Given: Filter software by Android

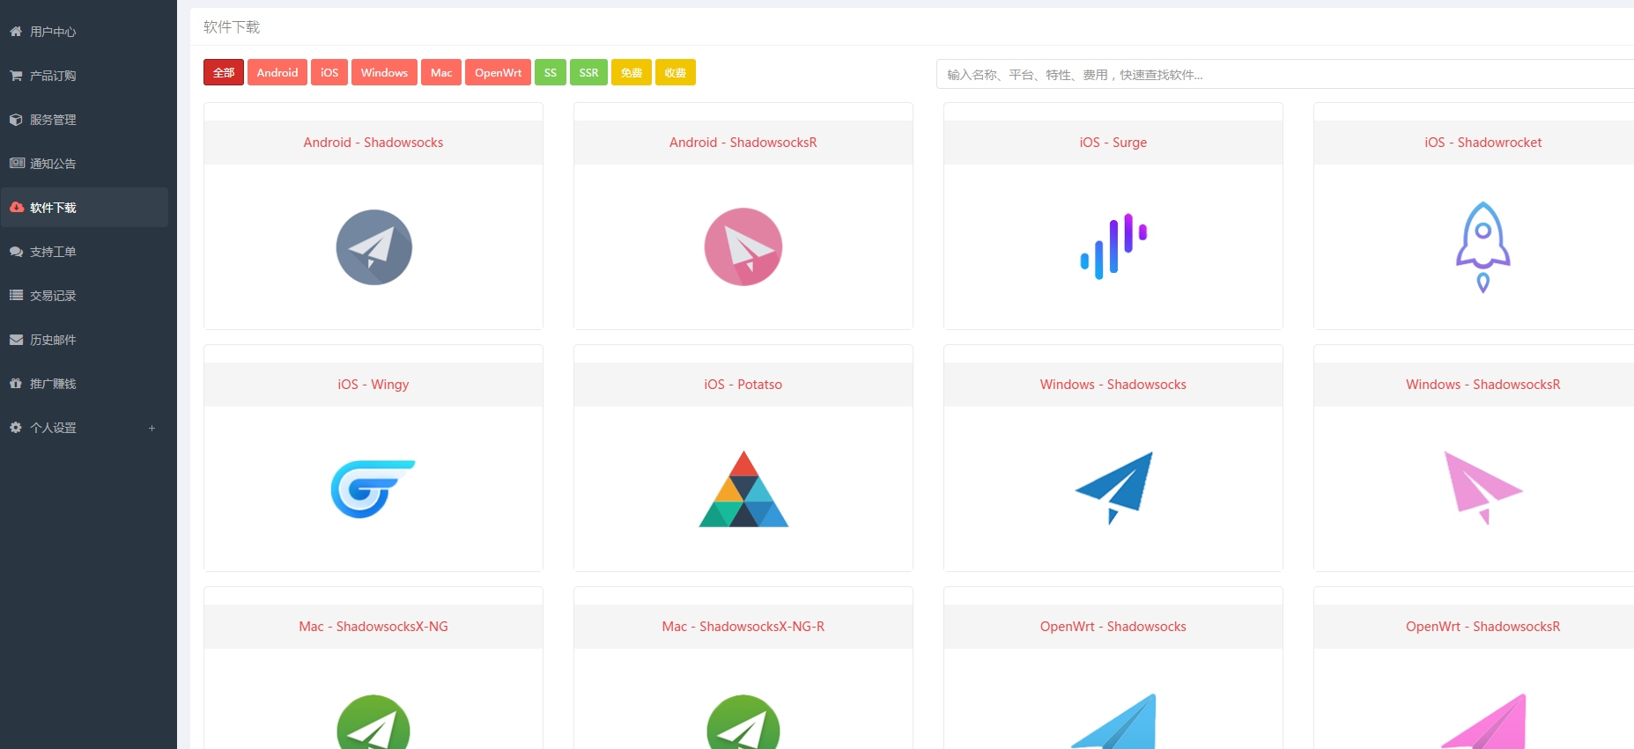Looking at the screenshot, I should [277, 72].
